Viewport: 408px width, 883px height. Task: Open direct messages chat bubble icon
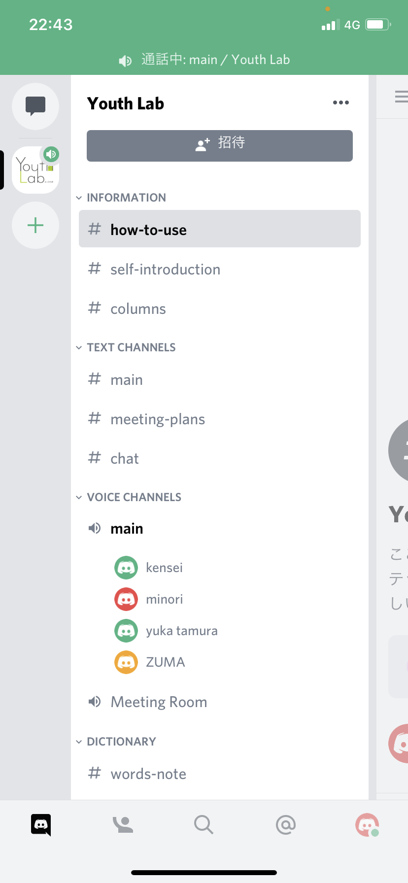[x=35, y=106]
